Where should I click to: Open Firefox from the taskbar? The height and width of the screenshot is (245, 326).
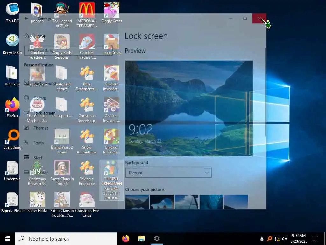125,239
